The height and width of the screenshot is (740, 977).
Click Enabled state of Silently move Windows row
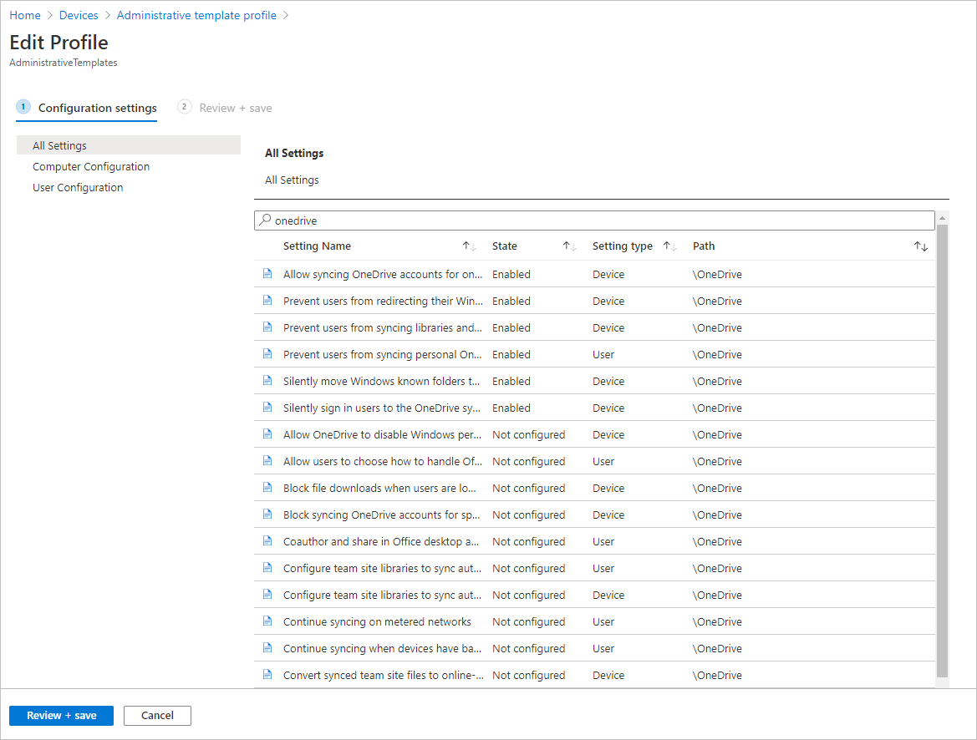[x=511, y=381]
